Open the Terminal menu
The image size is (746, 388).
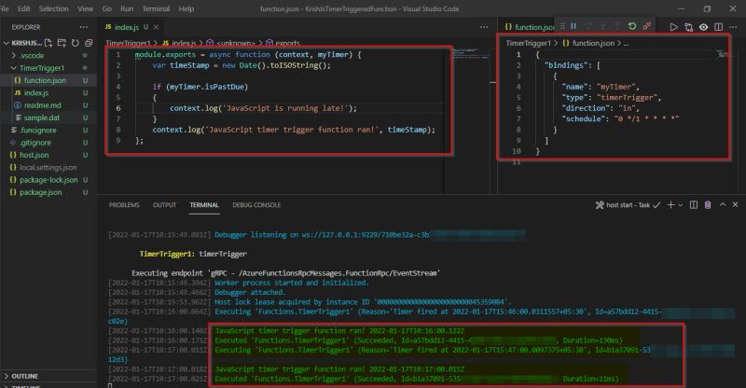tap(156, 8)
